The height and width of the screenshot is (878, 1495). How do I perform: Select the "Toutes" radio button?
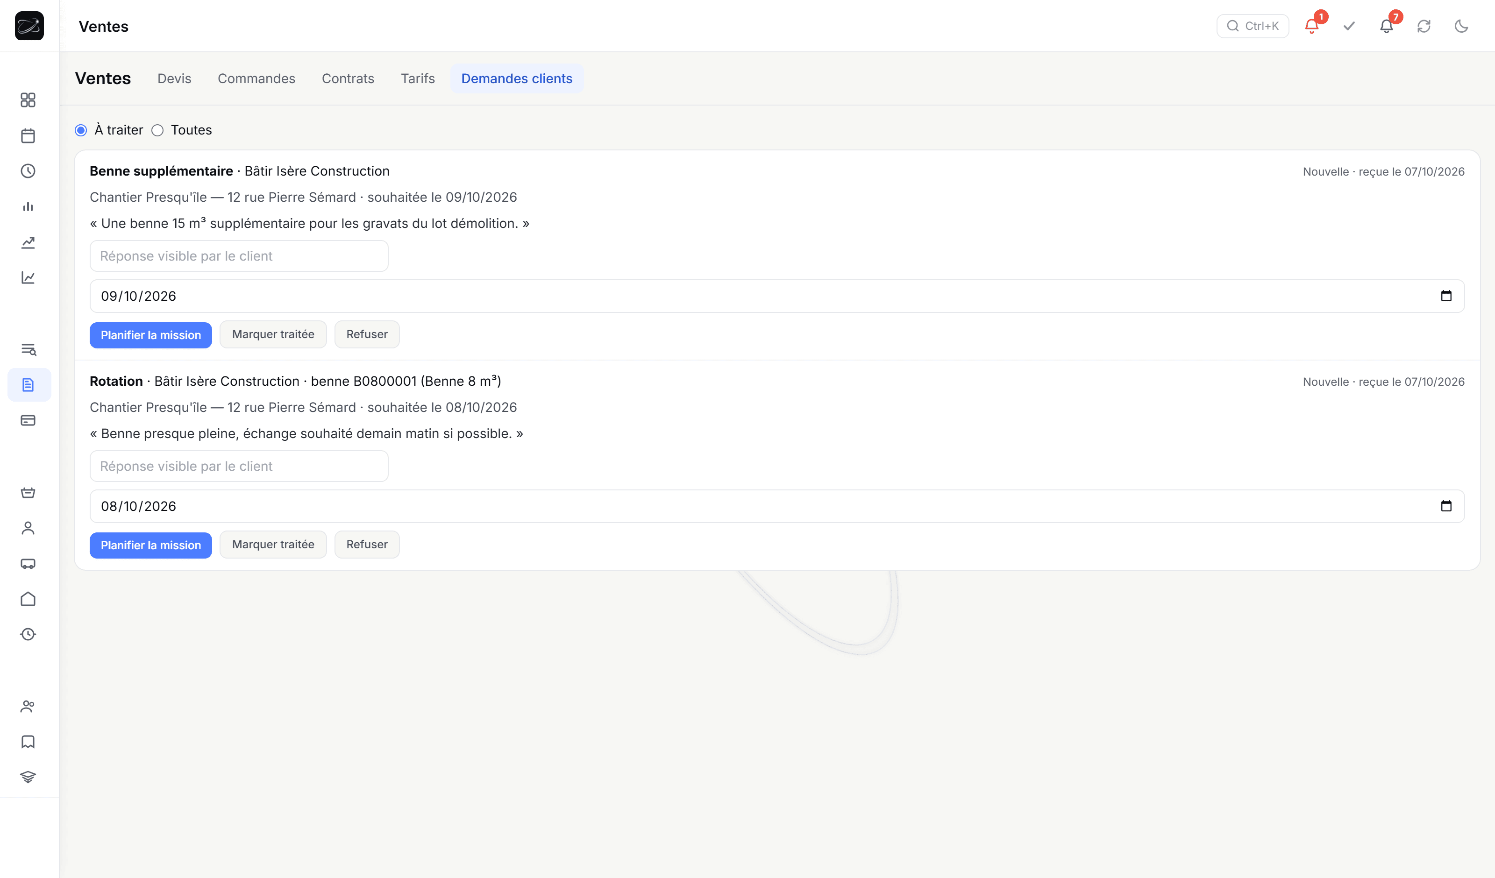click(157, 130)
